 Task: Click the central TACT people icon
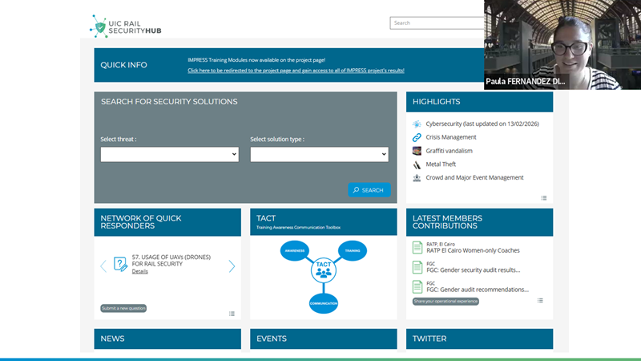324,270
